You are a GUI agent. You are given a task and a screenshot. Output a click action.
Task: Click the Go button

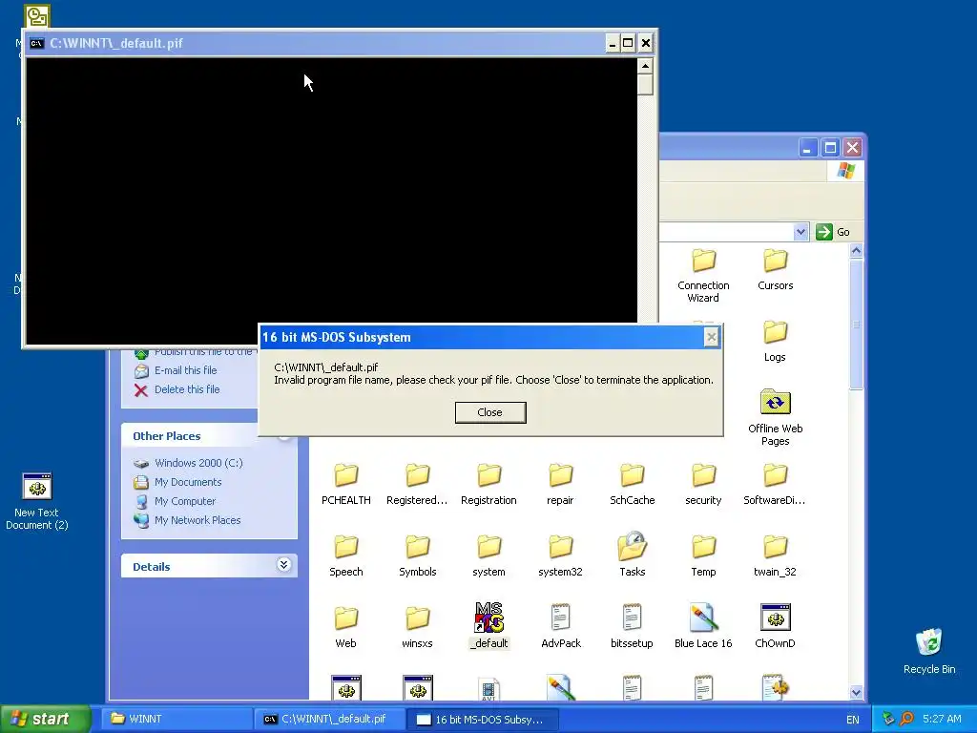tap(833, 232)
